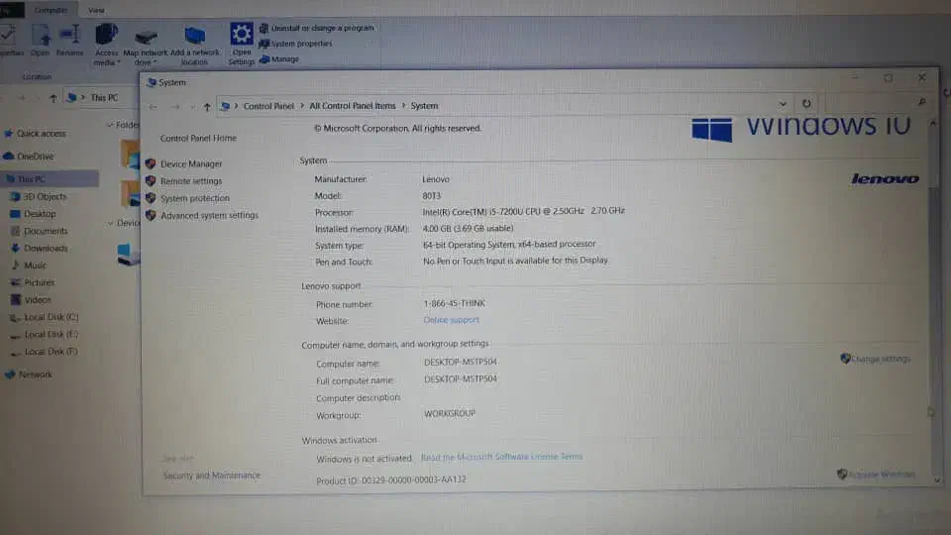Viewport: 951px width, 535px height.
Task: Select This PC in Explorer sidebar
Action: tap(50, 179)
